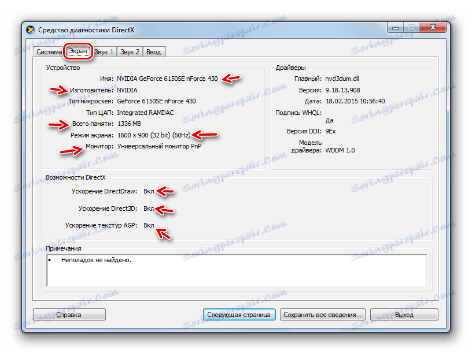
Task: Select device name NVIDIA GeForce 6150SE nForce 430
Action: pos(167,79)
